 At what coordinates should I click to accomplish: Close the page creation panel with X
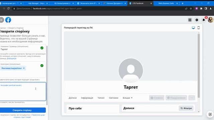1,20
